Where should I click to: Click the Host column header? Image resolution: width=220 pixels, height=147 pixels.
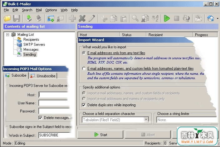coord(99,35)
